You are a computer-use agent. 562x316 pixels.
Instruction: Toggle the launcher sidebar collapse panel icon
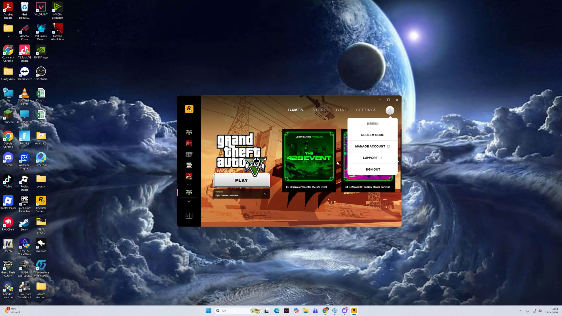coord(189,216)
